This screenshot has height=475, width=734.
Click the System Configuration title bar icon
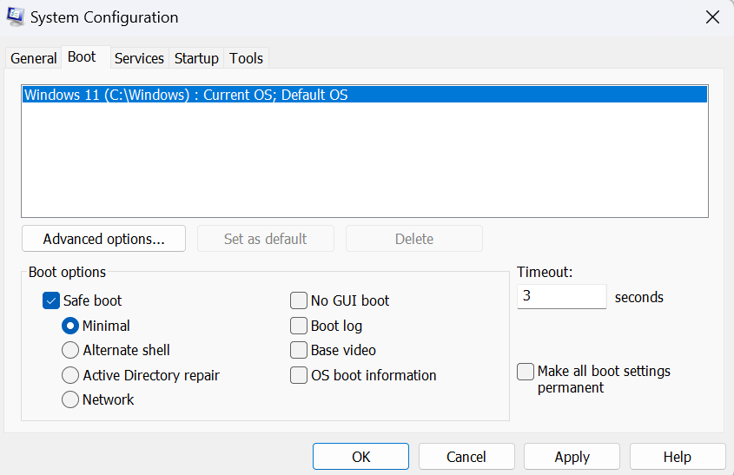tap(16, 16)
